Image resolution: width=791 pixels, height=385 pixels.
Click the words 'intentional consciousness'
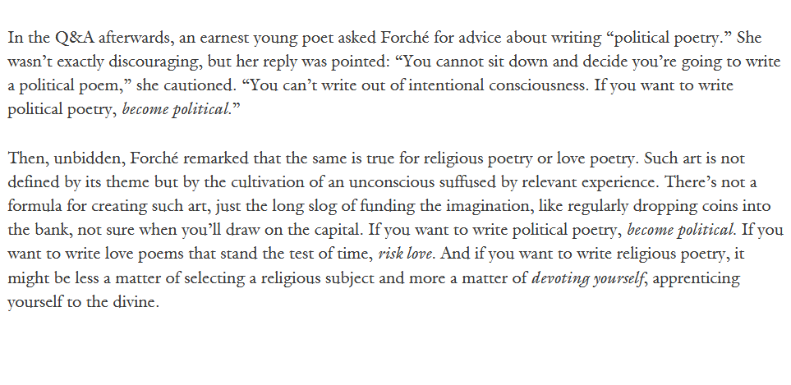pos(498,85)
